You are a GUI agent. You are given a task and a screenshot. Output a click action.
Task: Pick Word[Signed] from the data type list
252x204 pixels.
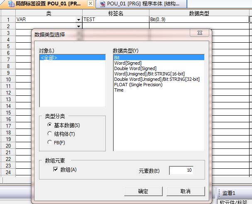click(128, 63)
